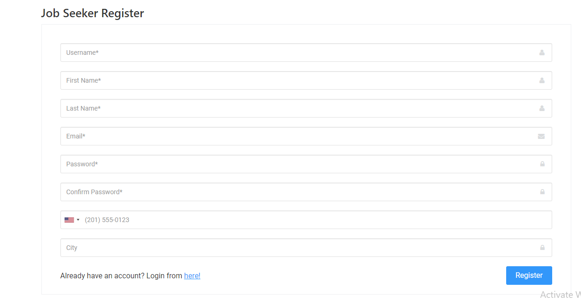This screenshot has width=581, height=302.
Task: Click the US flag icon in phone field
Action: coord(69,219)
